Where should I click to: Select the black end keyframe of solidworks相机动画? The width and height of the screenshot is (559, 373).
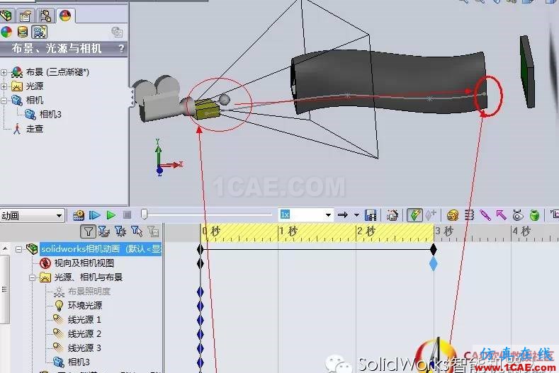coord(433,249)
